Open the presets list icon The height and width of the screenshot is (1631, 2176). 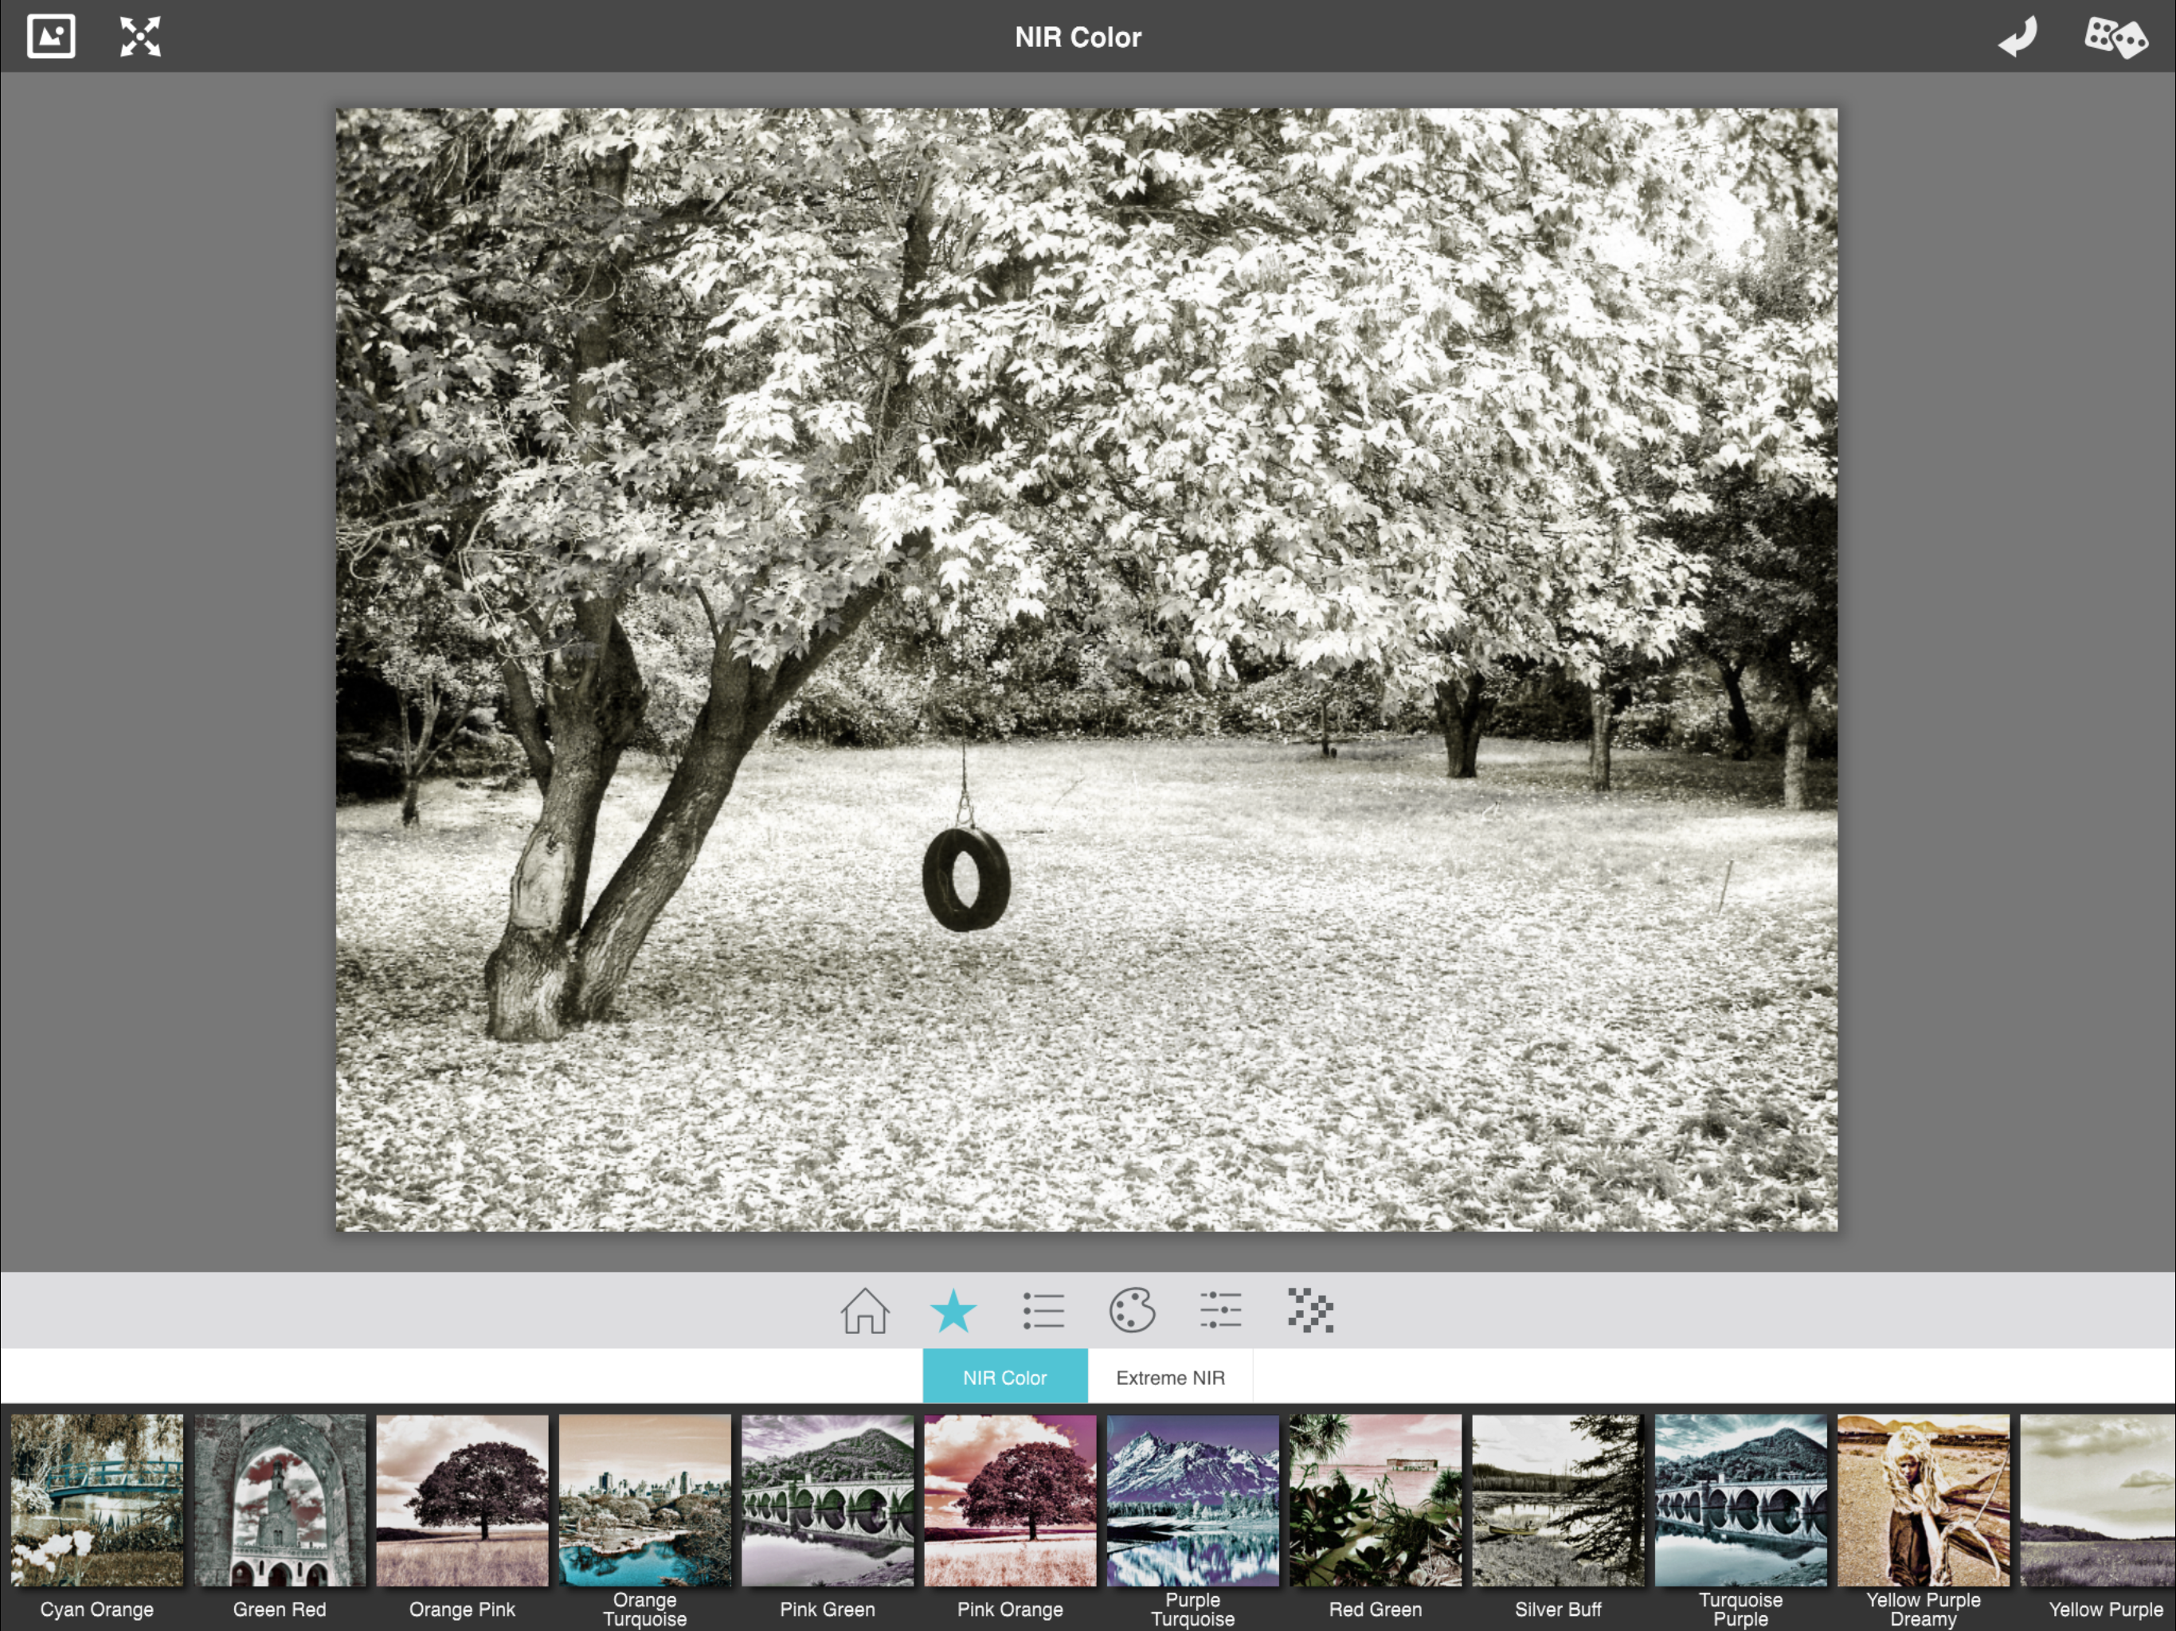(1043, 1310)
